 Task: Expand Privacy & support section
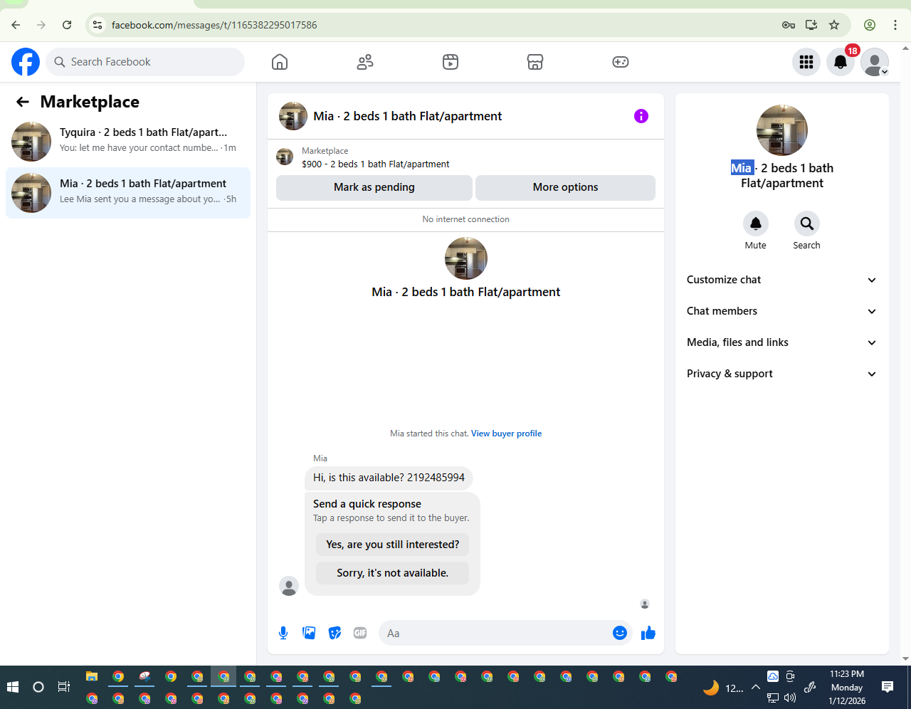pyautogui.click(x=781, y=374)
